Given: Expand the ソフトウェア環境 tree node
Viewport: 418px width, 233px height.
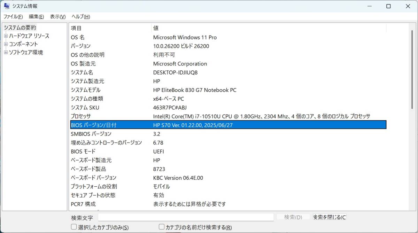Looking at the screenshot, I should point(6,53).
